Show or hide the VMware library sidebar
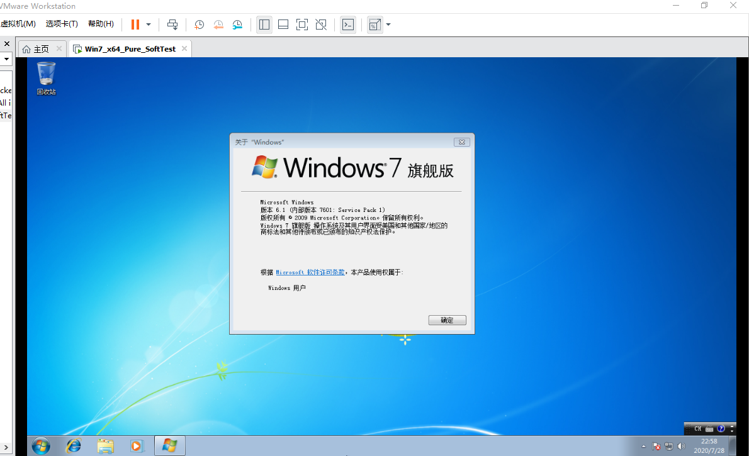The image size is (749, 456). pyautogui.click(x=264, y=25)
